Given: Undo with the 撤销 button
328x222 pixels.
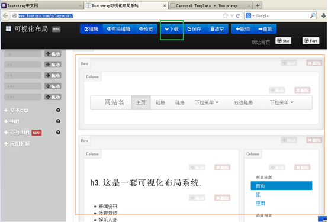Looking at the screenshot, I should pyautogui.click(x=243, y=29).
